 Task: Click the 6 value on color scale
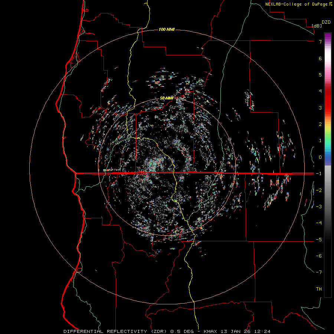[320, 58]
